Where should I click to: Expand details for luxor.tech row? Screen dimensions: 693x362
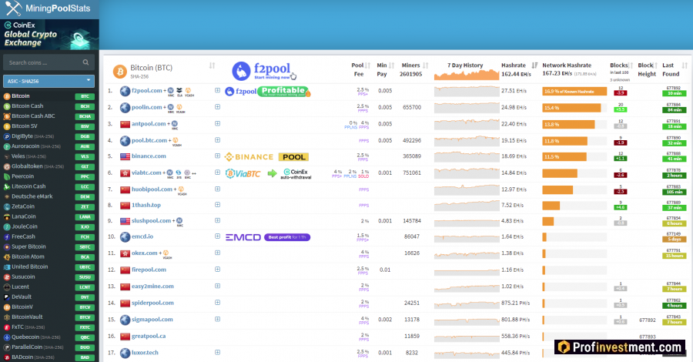pos(217,352)
